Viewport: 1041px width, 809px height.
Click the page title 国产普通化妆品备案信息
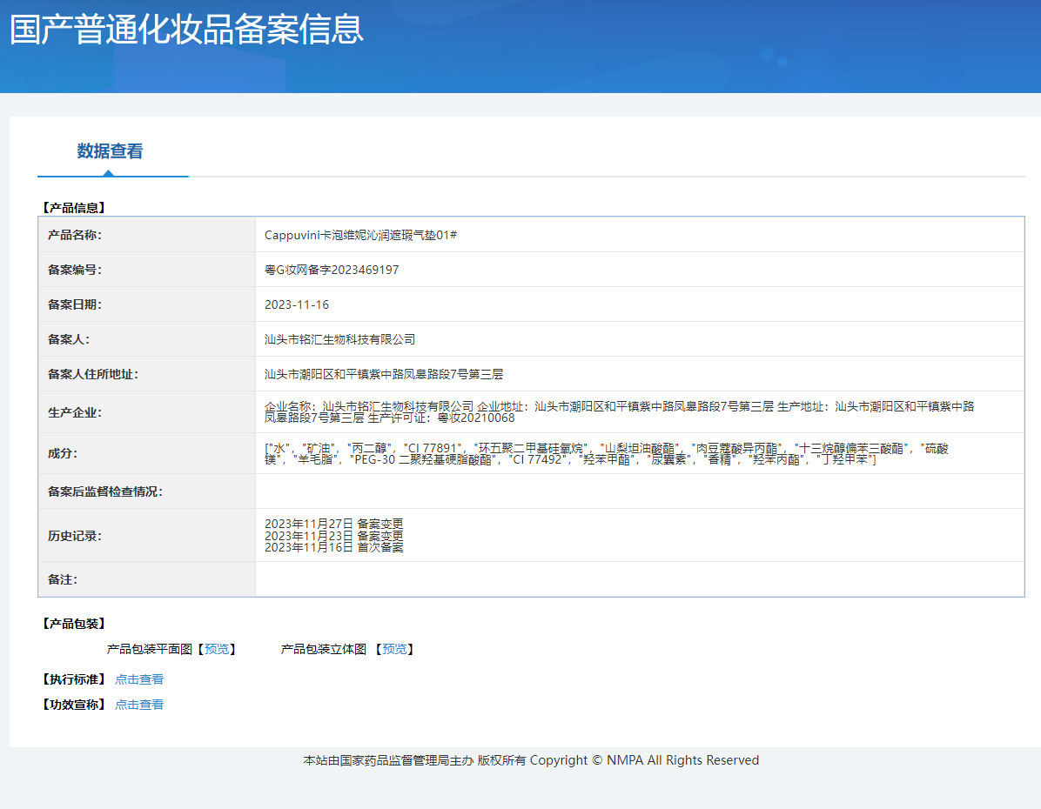(x=186, y=30)
